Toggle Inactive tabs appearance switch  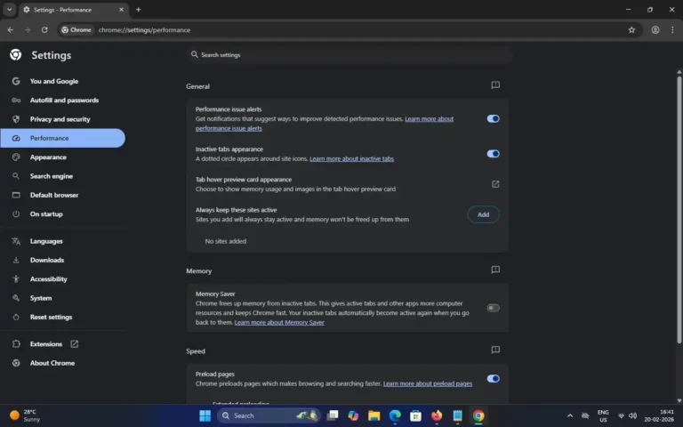[x=493, y=153]
